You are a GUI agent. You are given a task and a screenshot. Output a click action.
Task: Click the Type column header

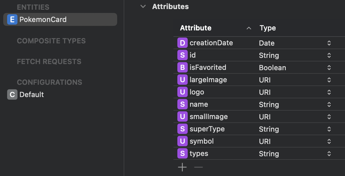tap(268, 28)
